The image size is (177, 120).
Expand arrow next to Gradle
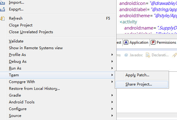(x=112, y=95)
